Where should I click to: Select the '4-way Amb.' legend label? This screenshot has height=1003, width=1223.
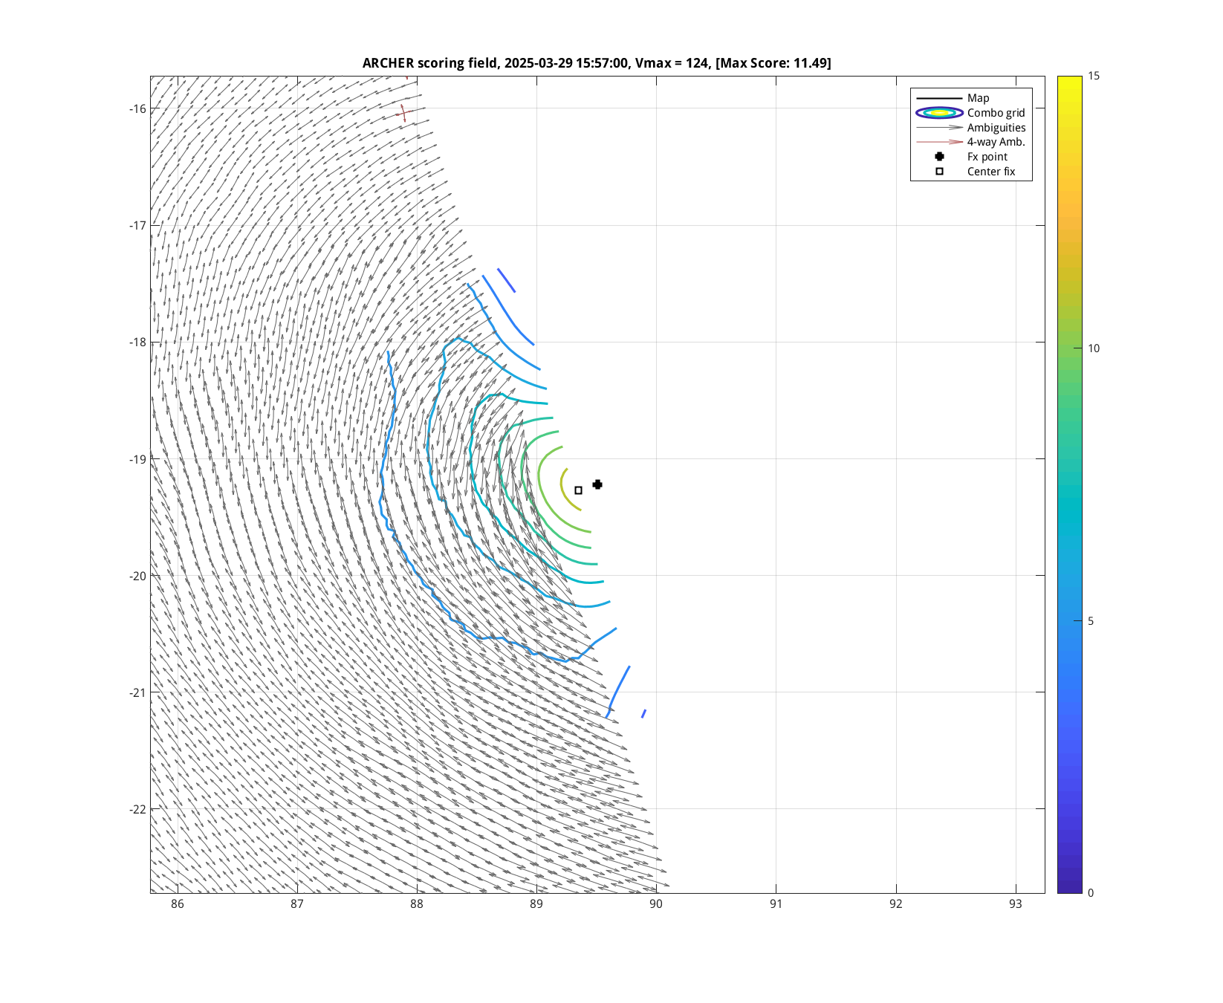(x=996, y=142)
